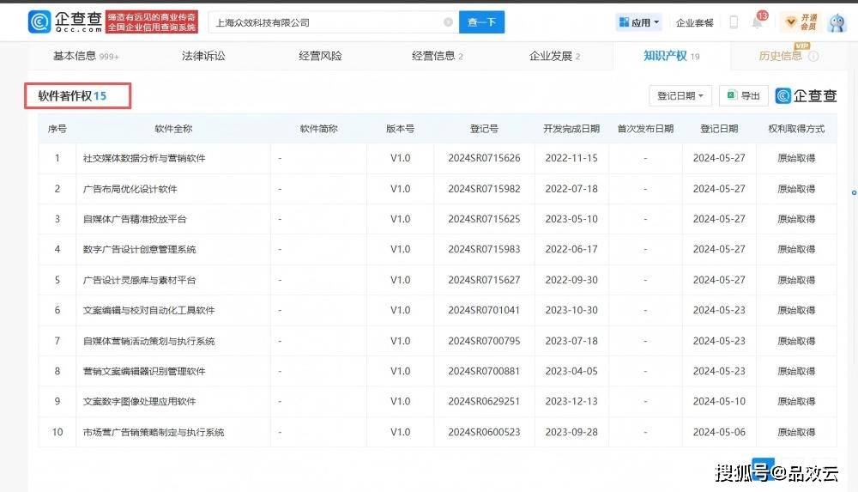The width and height of the screenshot is (858, 492).
Task: Open the 基本信息 tab
Action: pos(85,56)
